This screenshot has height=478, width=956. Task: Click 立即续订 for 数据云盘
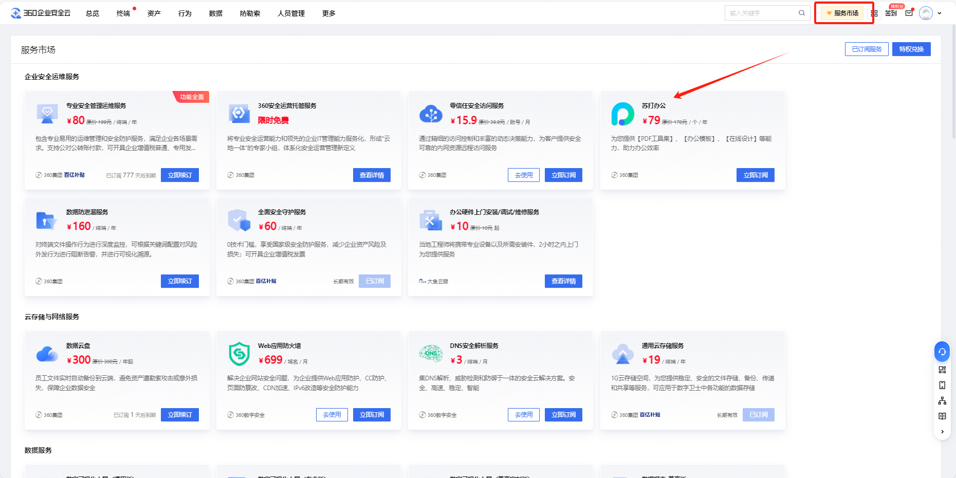point(180,415)
